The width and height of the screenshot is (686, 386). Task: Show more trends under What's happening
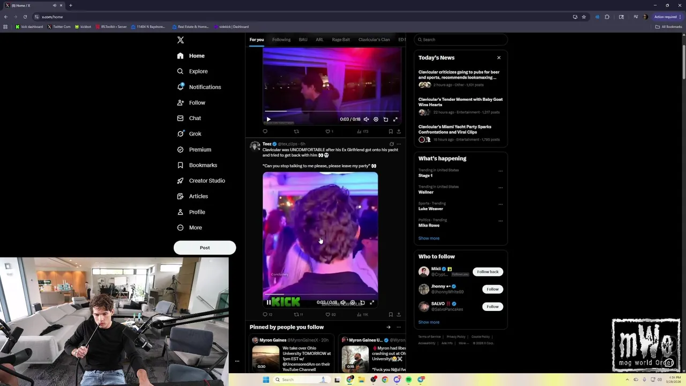click(429, 238)
